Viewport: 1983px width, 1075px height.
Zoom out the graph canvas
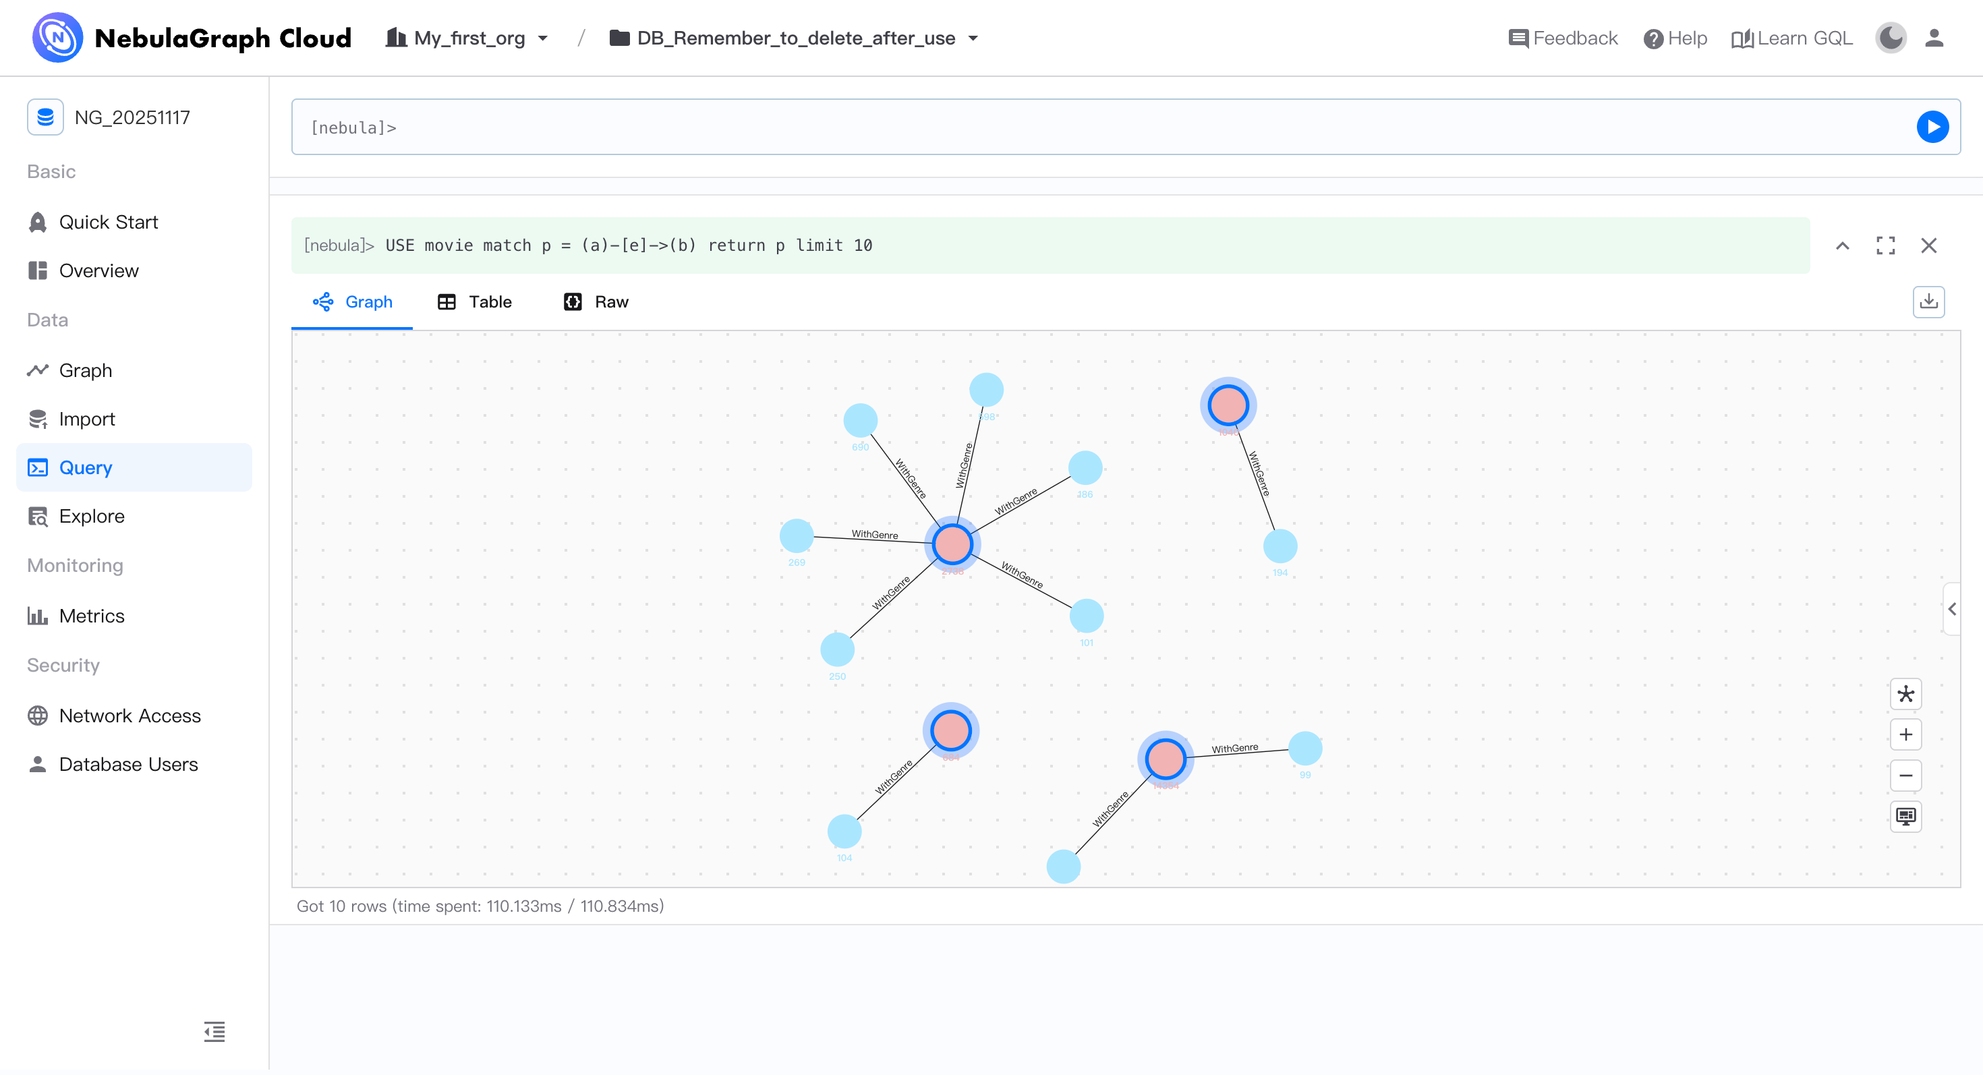click(1905, 776)
